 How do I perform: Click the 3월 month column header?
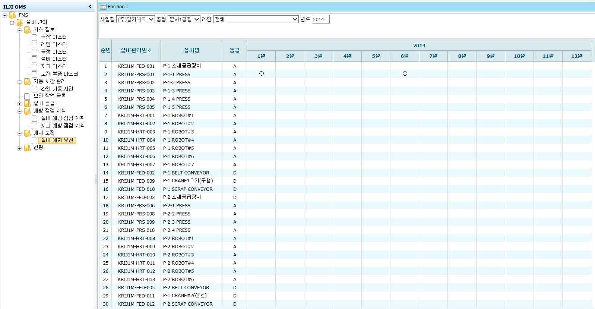tap(319, 56)
